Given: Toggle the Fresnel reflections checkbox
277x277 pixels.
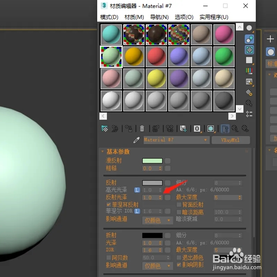Looking at the screenshot, I should click(x=108, y=205).
